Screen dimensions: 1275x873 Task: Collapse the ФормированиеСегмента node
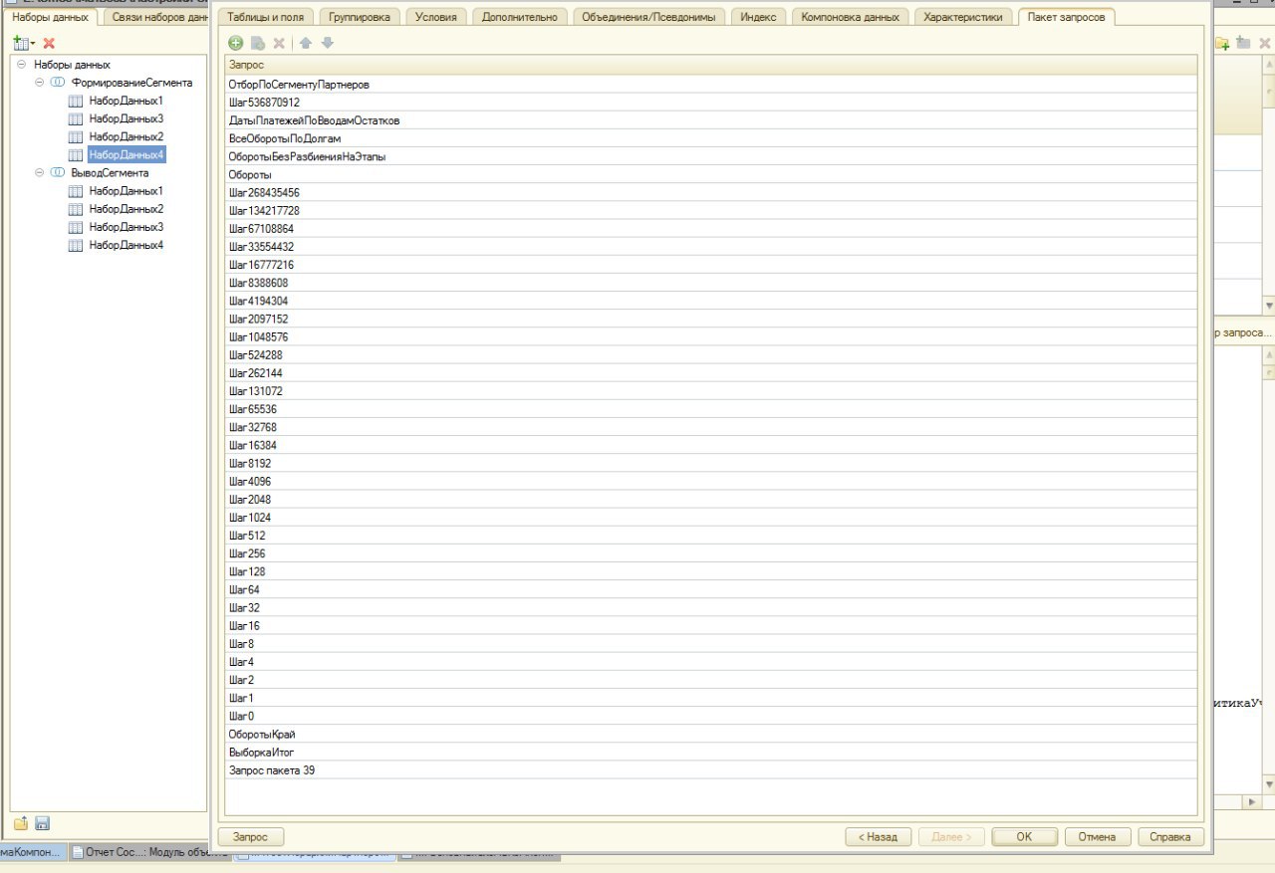(x=40, y=83)
